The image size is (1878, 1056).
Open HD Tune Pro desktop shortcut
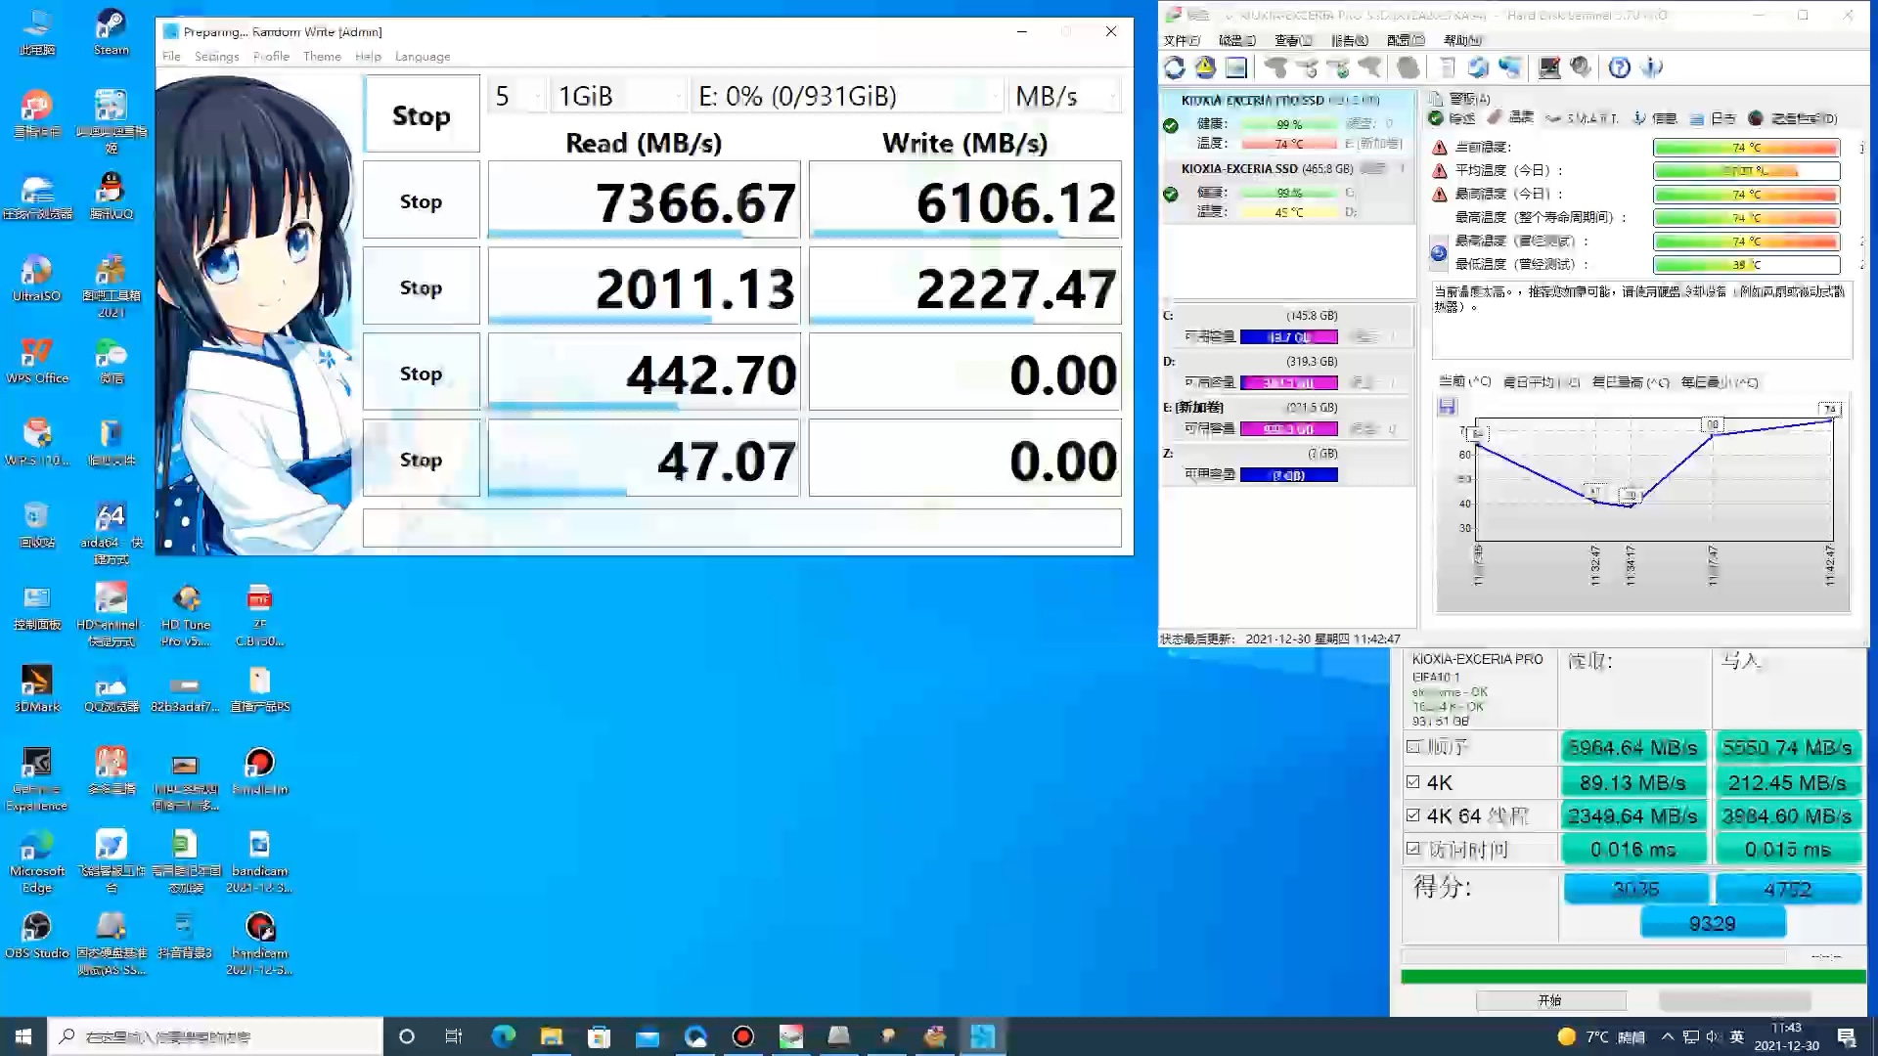click(185, 616)
